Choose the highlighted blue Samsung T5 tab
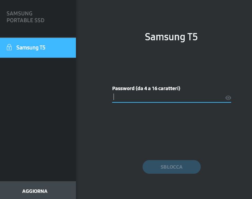252x199 pixels. [x=38, y=48]
